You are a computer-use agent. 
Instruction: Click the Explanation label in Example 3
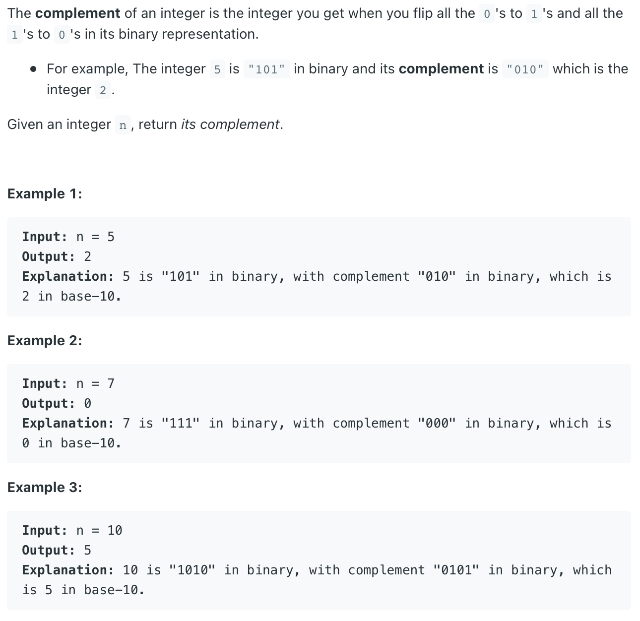coord(68,570)
